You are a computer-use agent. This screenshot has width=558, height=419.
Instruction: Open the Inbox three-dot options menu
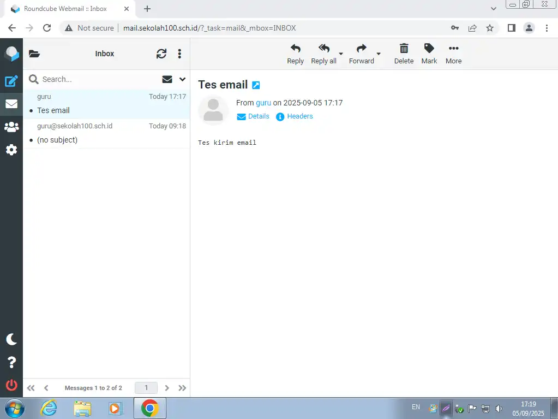point(179,54)
